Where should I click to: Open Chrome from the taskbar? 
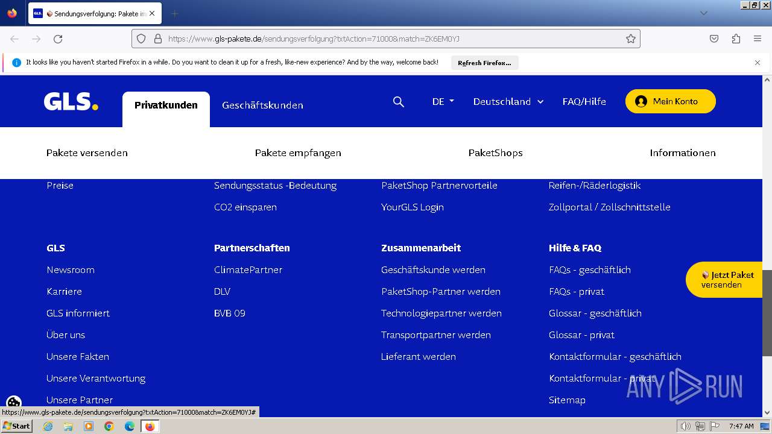109,426
